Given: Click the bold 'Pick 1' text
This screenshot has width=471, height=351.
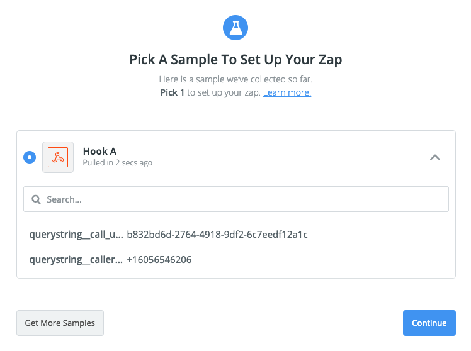Looking at the screenshot, I should (173, 92).
